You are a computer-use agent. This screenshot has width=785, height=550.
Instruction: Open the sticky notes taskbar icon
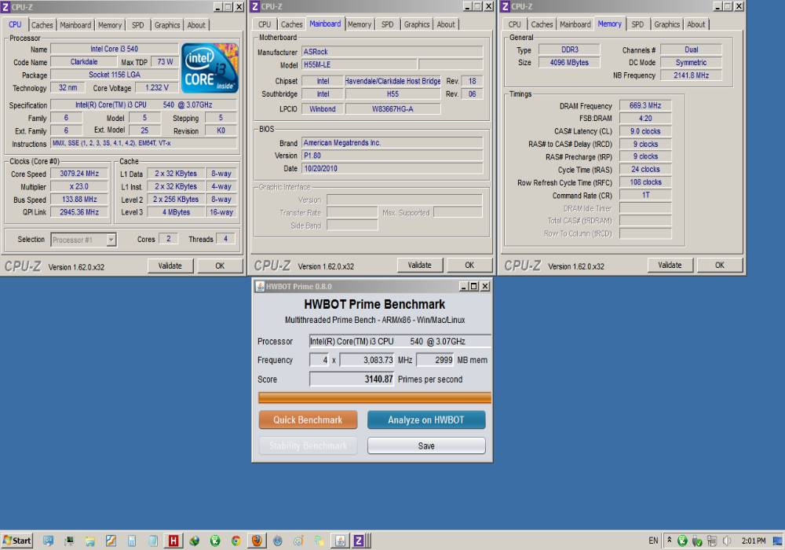(x=319, y=541)
